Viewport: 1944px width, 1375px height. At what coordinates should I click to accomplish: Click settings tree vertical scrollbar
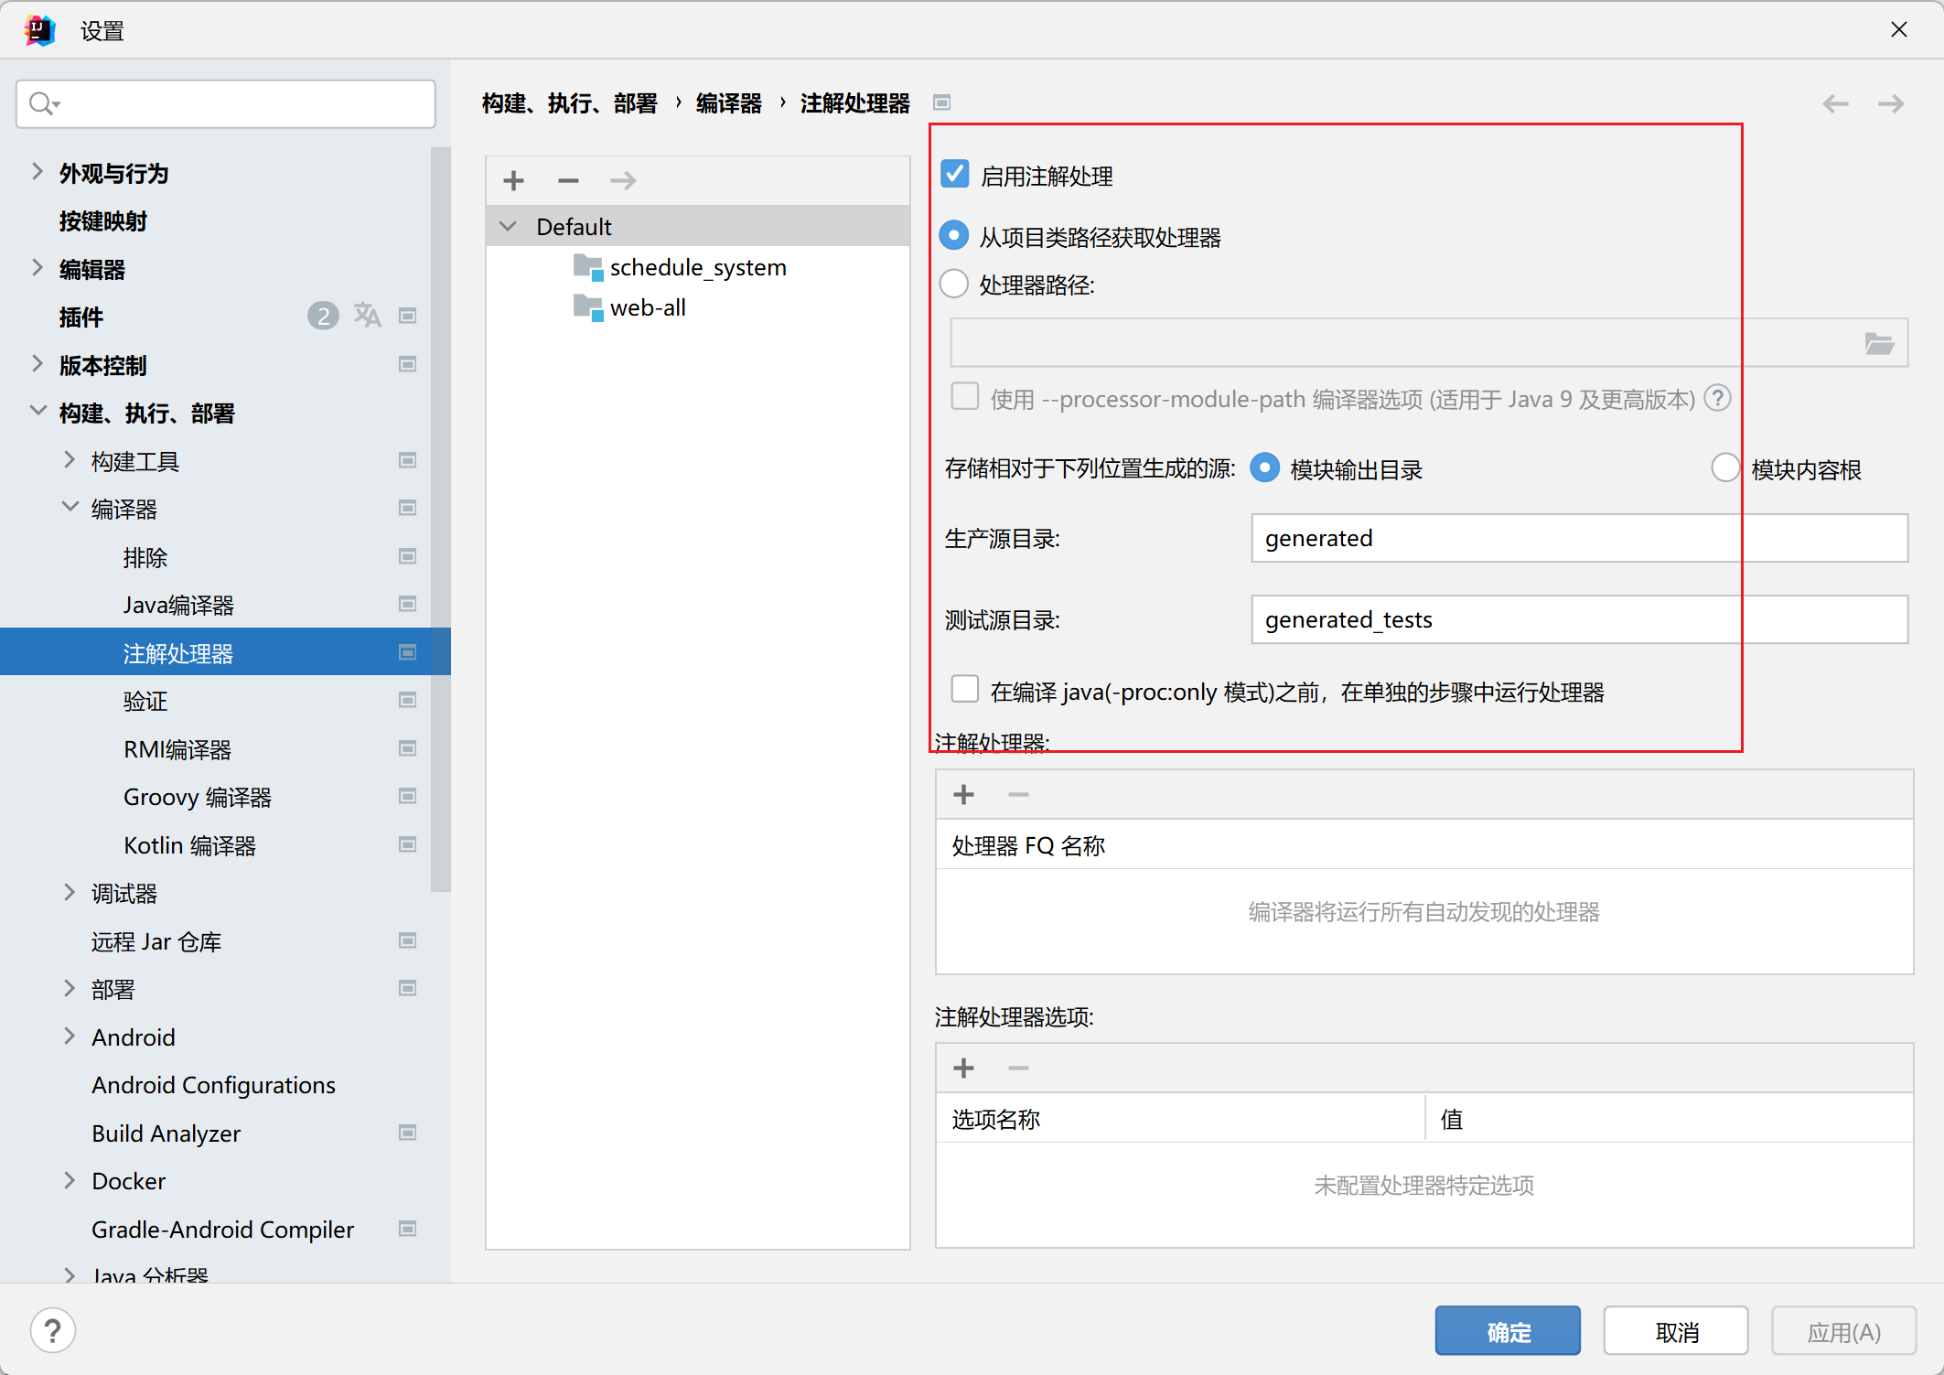tap(441, 519)
